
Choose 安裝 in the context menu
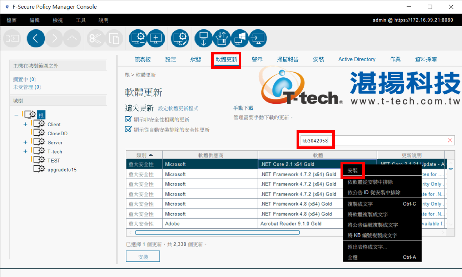click(382, 171)
